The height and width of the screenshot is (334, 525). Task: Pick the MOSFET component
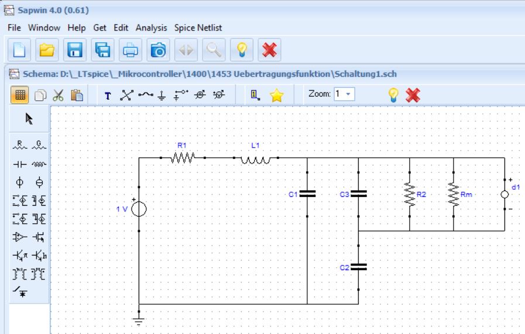[x=39, y=237]
